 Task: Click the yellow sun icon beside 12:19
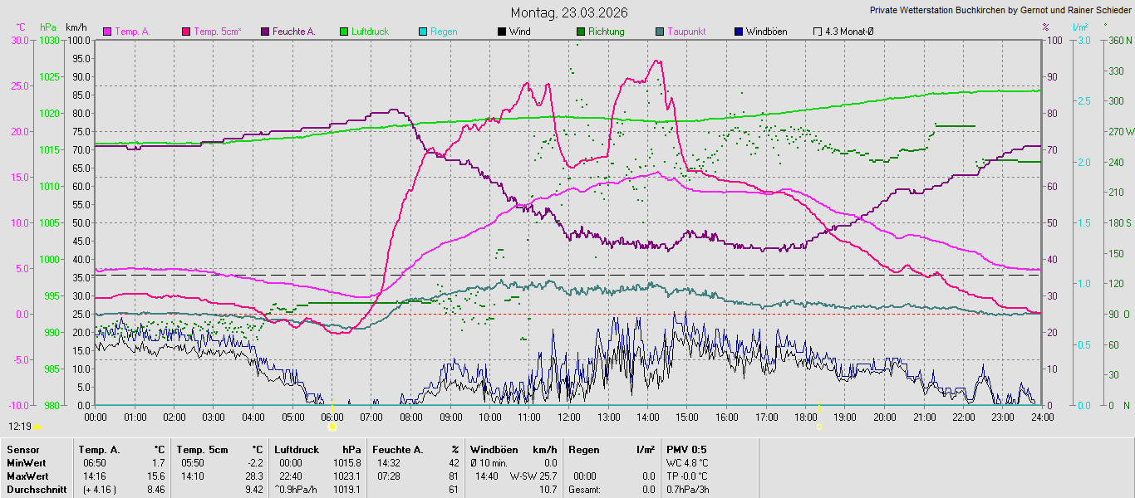pos(37,427)
